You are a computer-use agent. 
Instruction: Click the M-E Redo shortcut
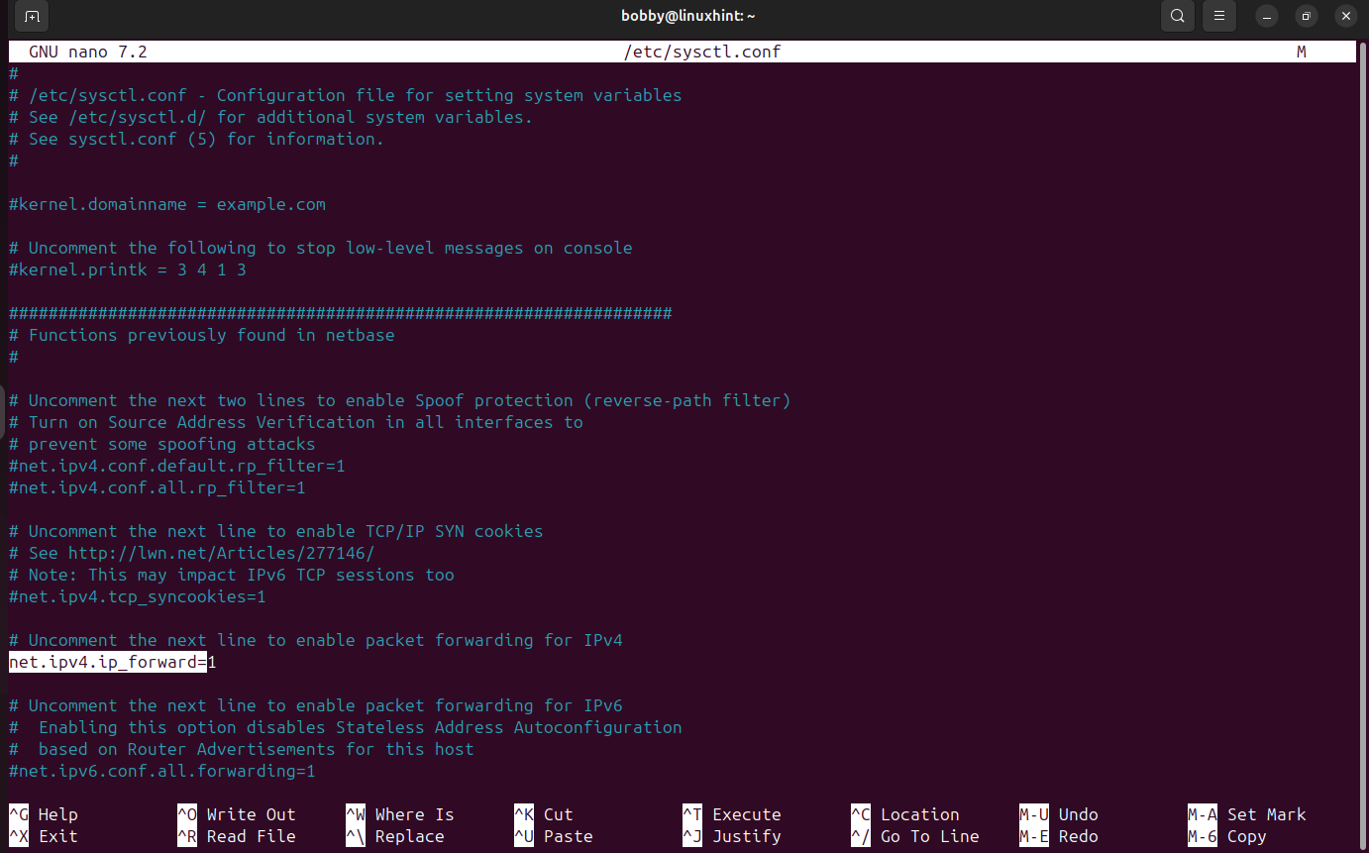tap(1059, 836)
